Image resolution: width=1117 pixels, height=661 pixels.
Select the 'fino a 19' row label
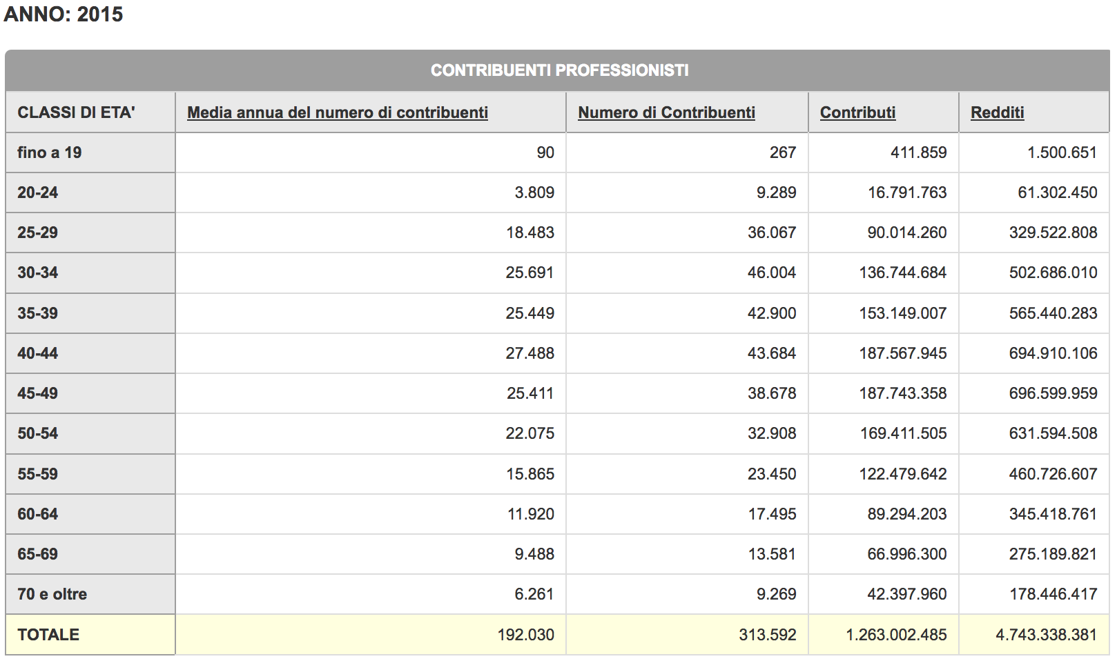pos(50,152)
